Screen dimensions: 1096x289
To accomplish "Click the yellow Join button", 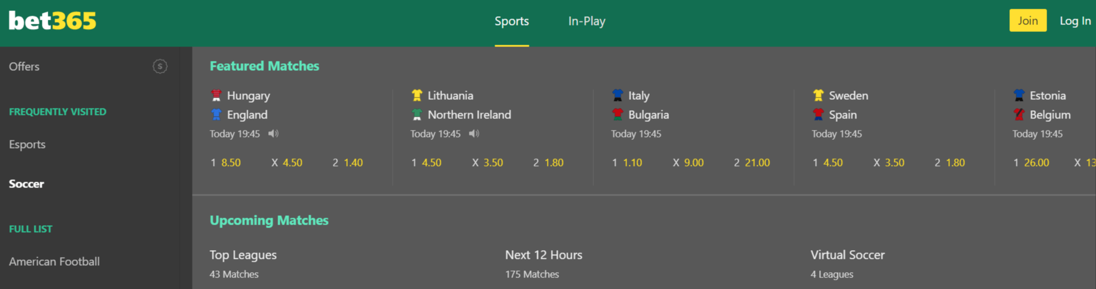I will coord(1028,20).
